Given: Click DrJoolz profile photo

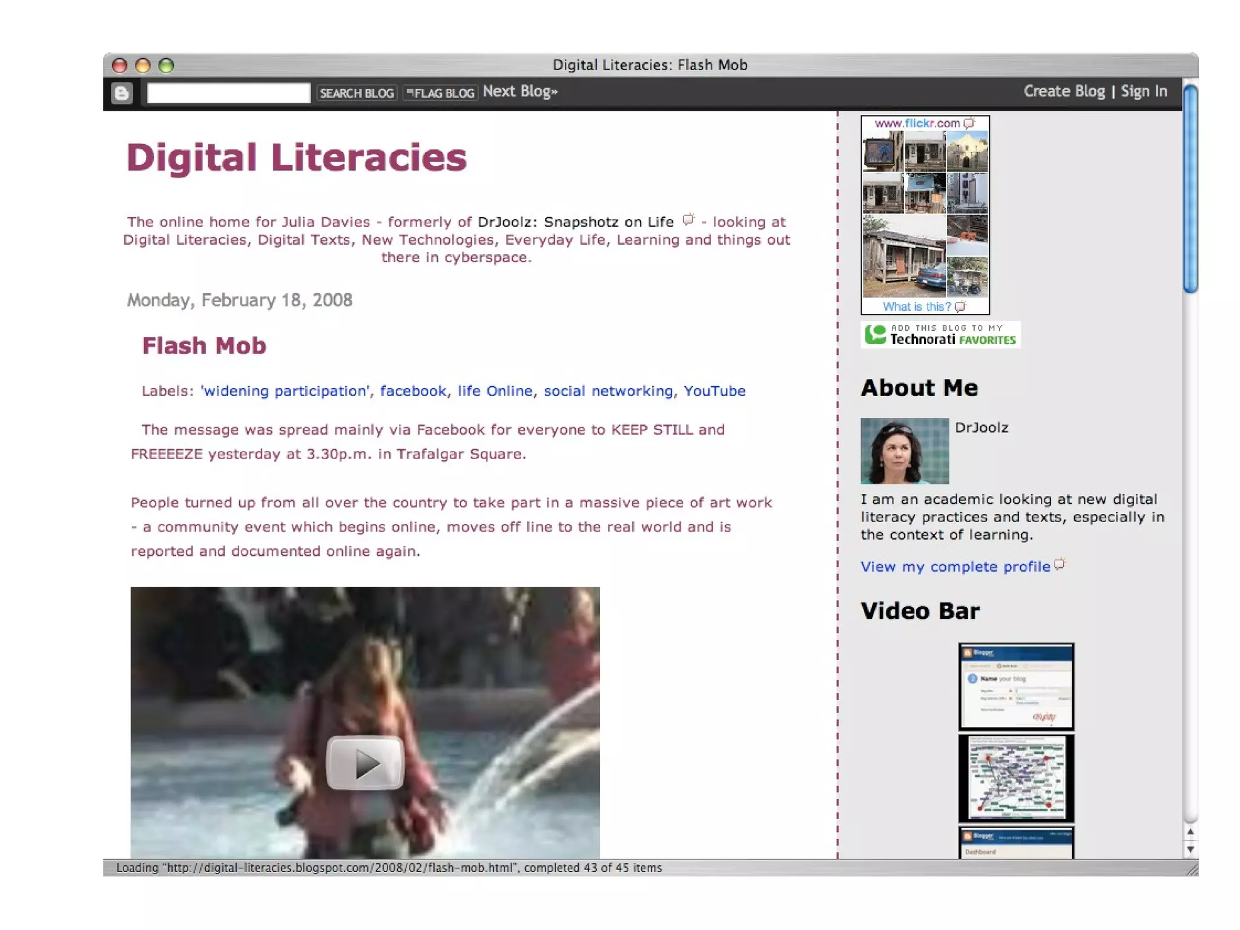Looking at the screenshot, I should [x=904, y=450].
